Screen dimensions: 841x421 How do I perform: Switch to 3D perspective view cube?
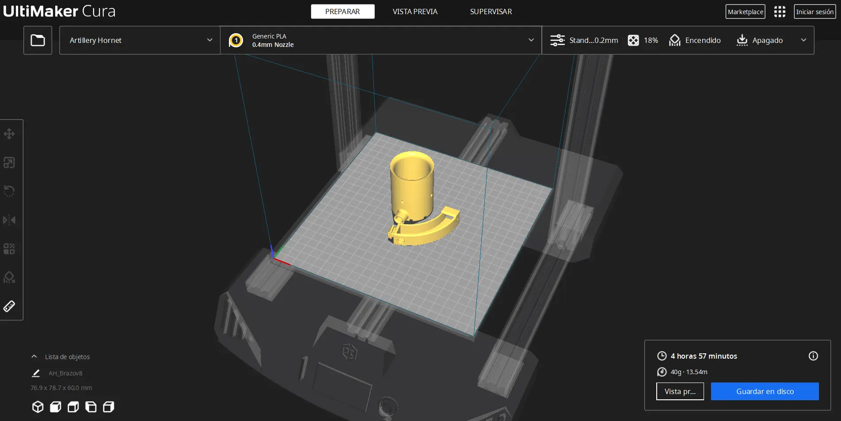pos(38,406)
